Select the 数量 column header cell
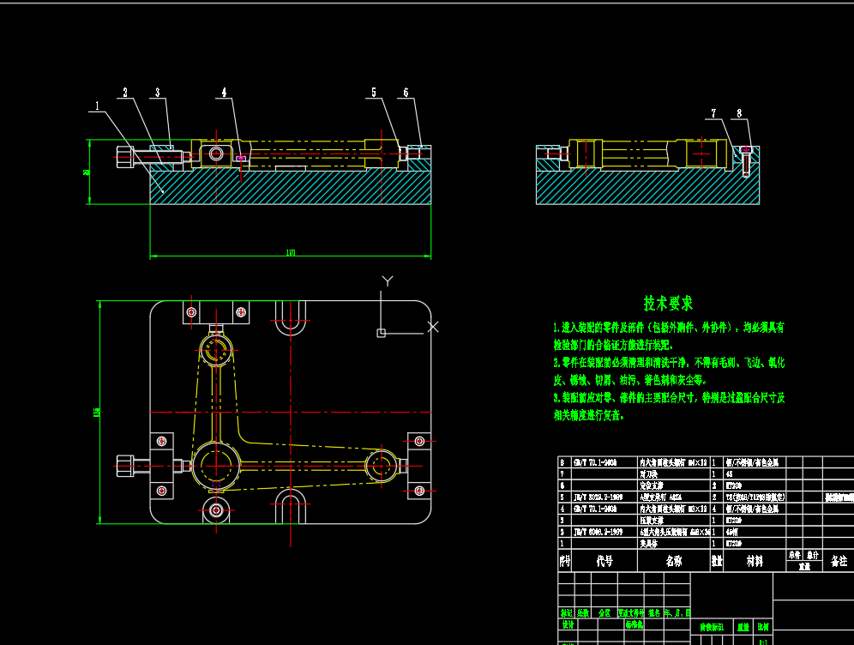 [x=717, y=561]
